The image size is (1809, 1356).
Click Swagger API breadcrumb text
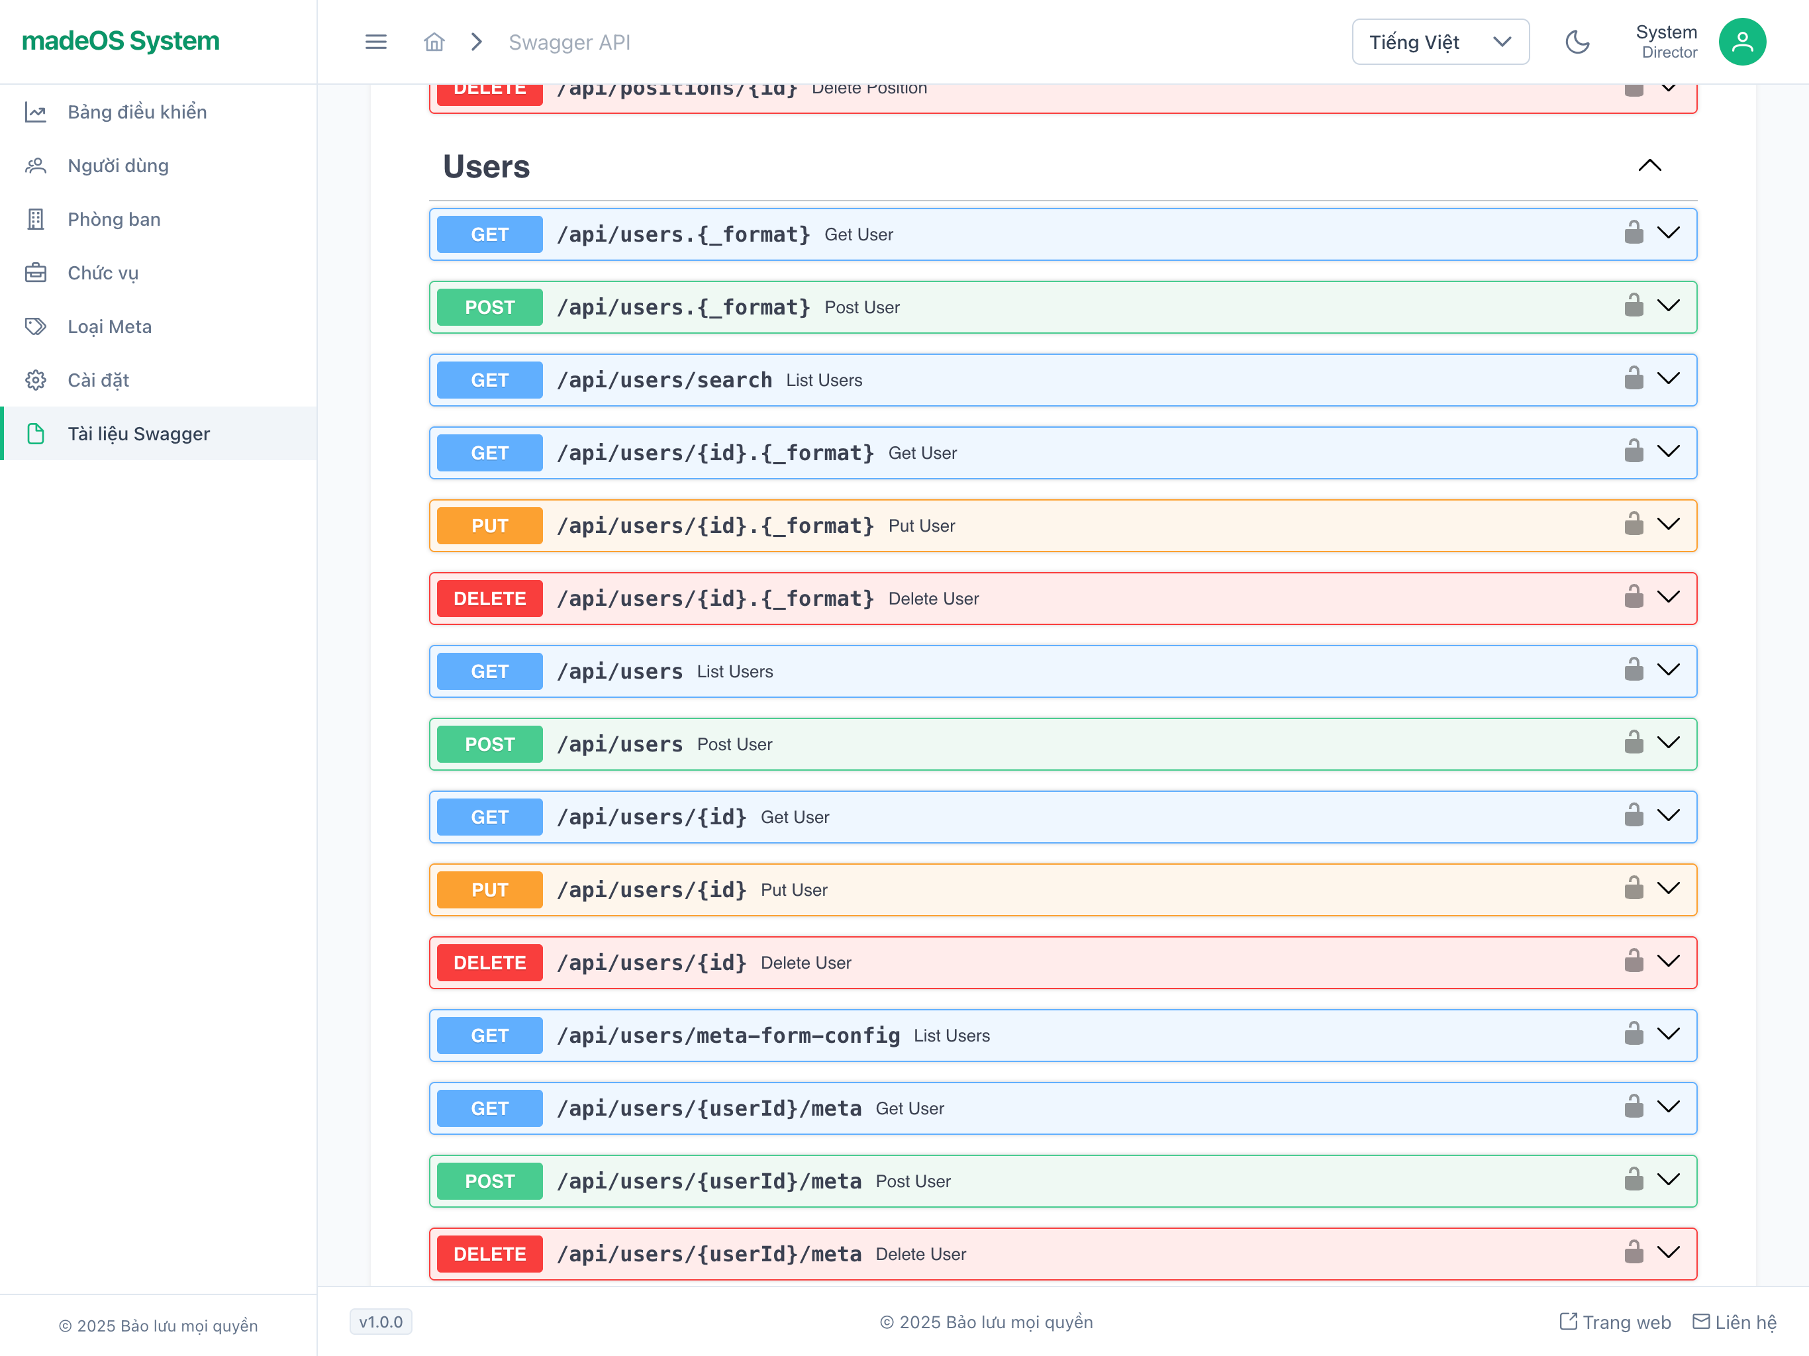pyautogui.click(x=569, y=42)
